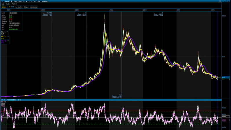
Task: Click the PARAMETRE button in the RSI panel
Action: click(x=11, y=100)
